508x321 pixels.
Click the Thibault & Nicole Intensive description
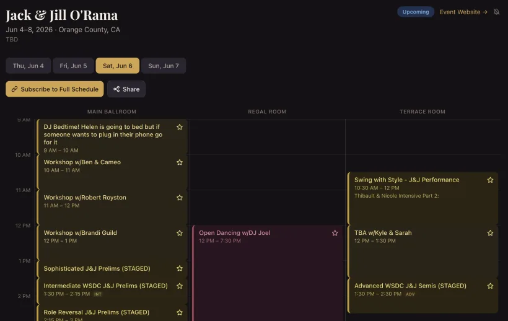tap(396, 196)
